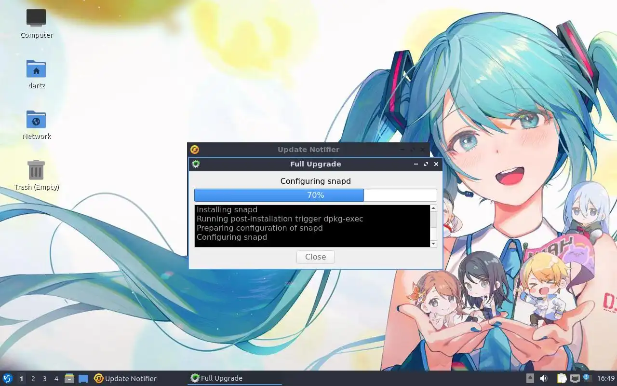617x386 pixels.
Task: Launch the file manager from the panel
Action: coord(69,378)
